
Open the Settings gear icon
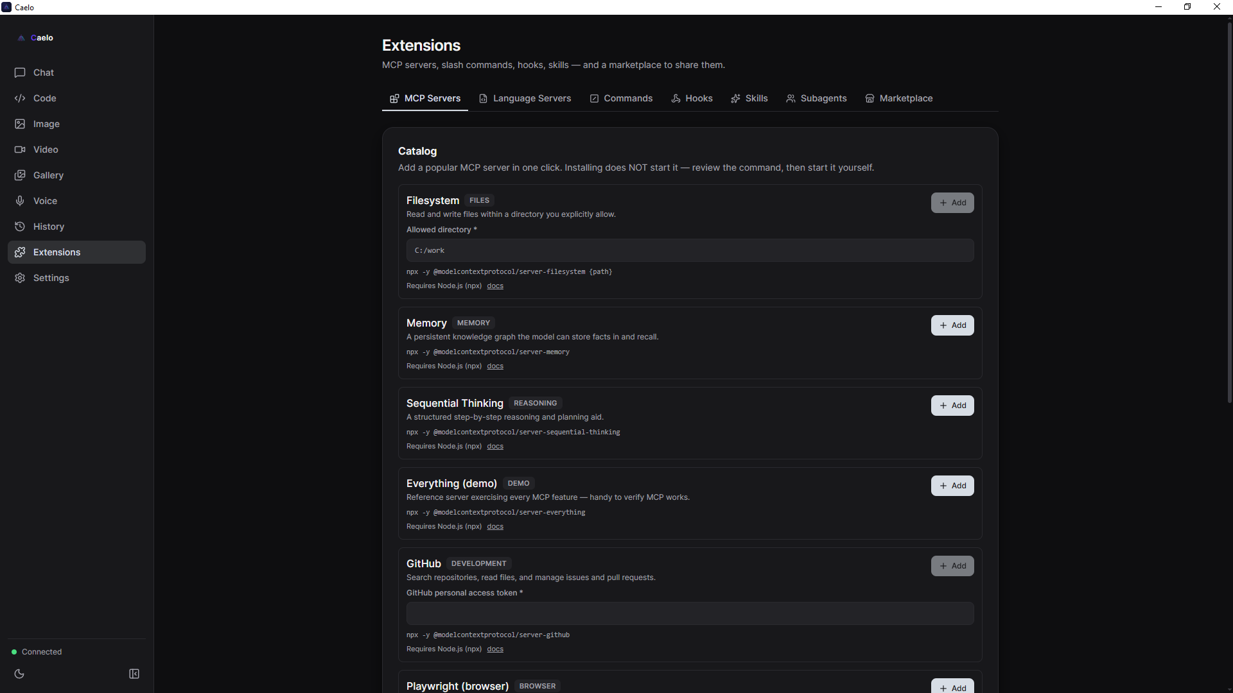20,278
